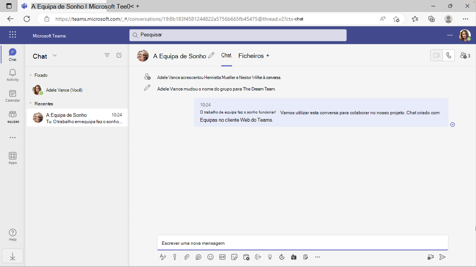Start a new chat with compose icon

tap(119, 55)
